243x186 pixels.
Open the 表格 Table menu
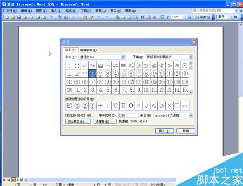(x=101, y=11)
